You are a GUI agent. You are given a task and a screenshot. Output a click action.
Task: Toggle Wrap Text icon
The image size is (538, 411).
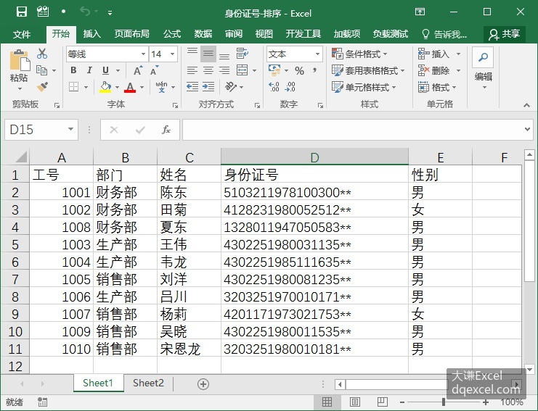[x=242, y=54]
